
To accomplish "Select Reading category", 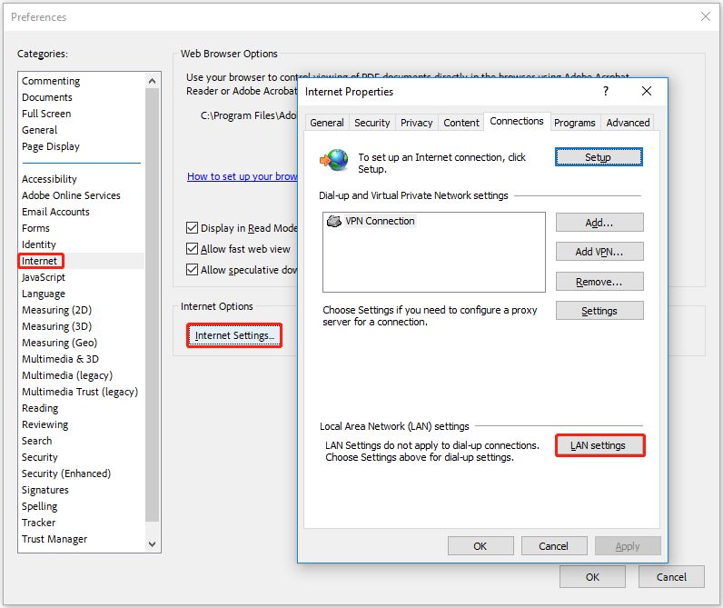I will 40,408.
